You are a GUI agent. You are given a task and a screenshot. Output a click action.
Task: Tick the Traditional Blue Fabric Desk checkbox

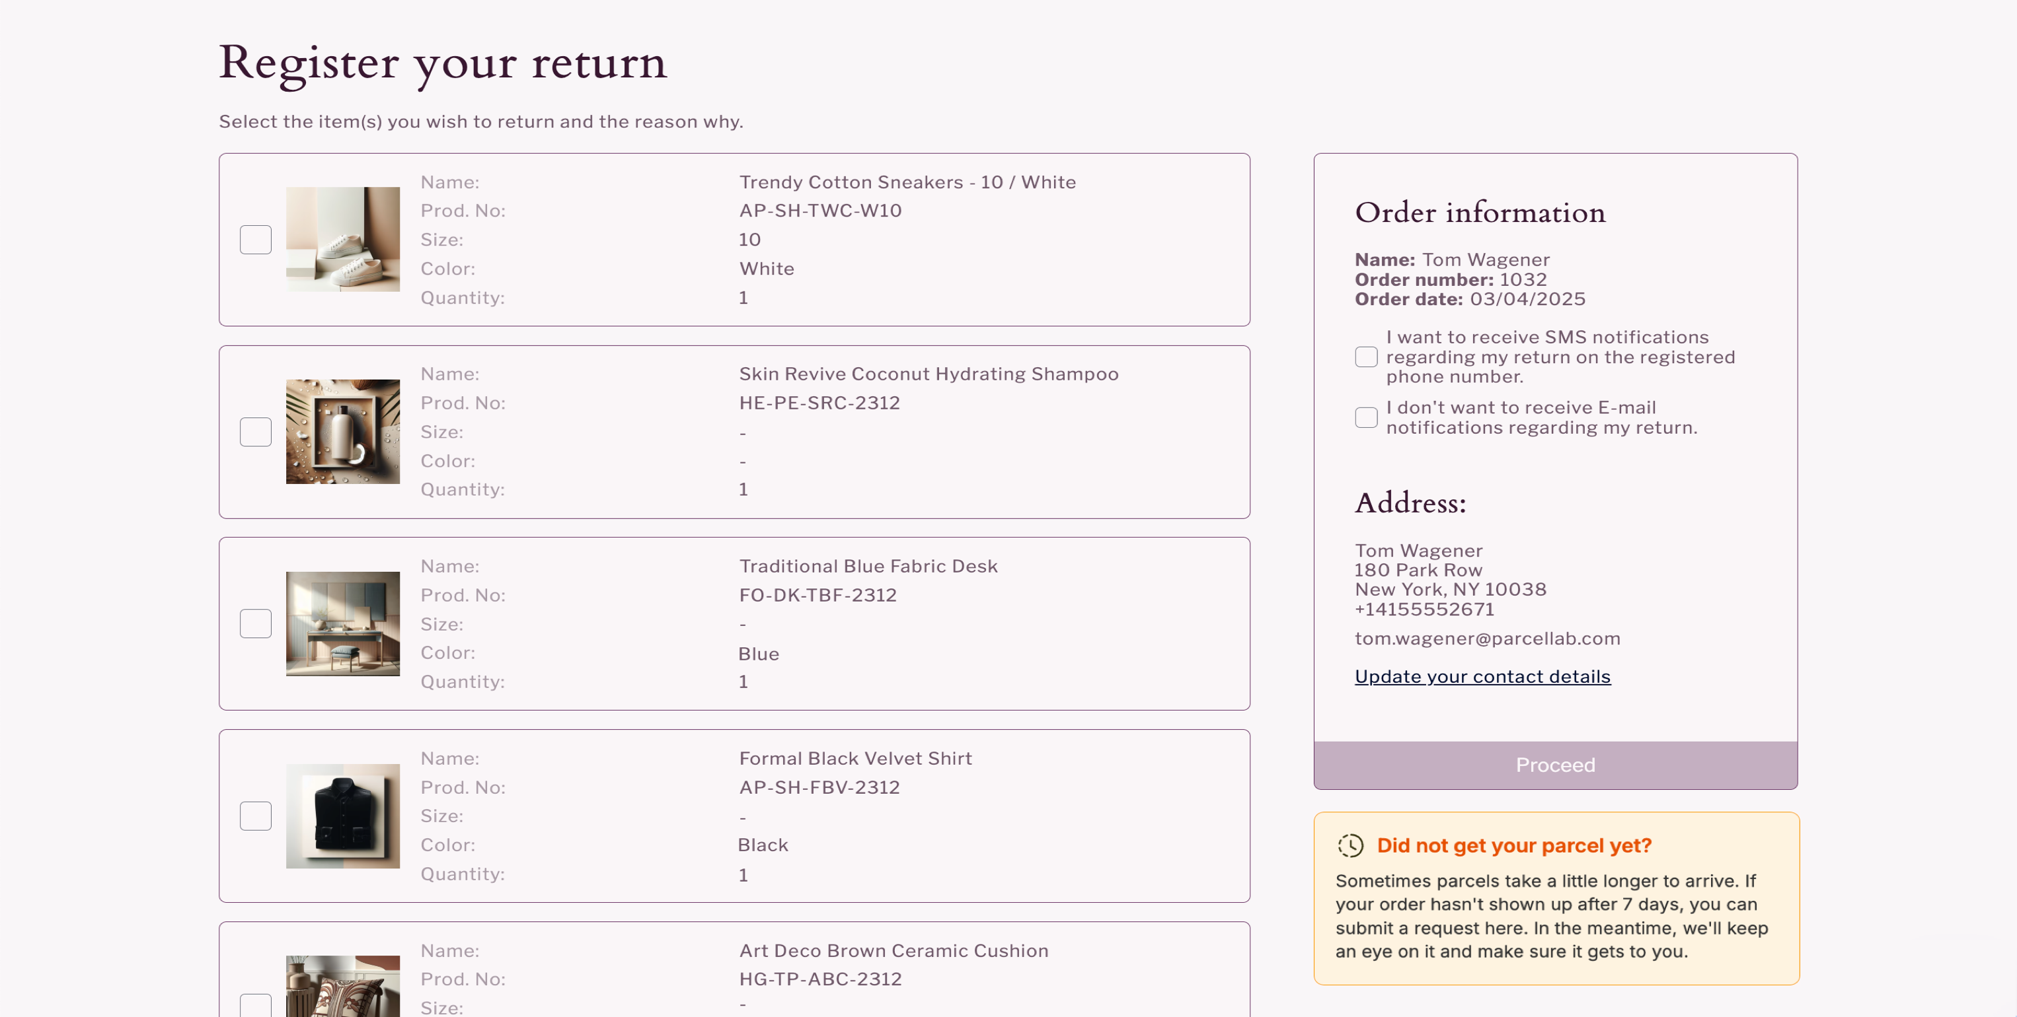pos(255,623)
